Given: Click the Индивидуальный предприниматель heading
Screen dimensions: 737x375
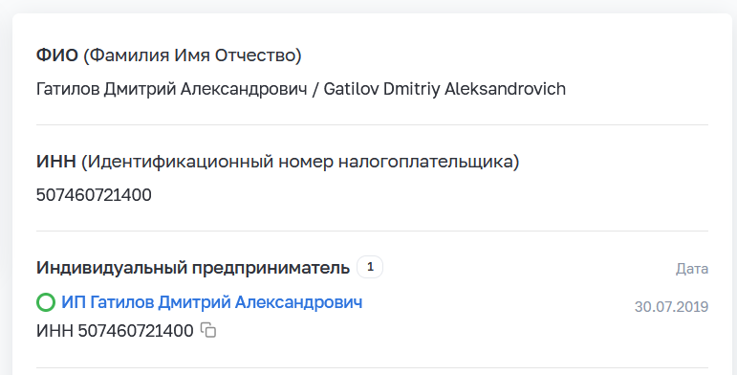Looking at the screenshot, I should (x=193, y=267).
